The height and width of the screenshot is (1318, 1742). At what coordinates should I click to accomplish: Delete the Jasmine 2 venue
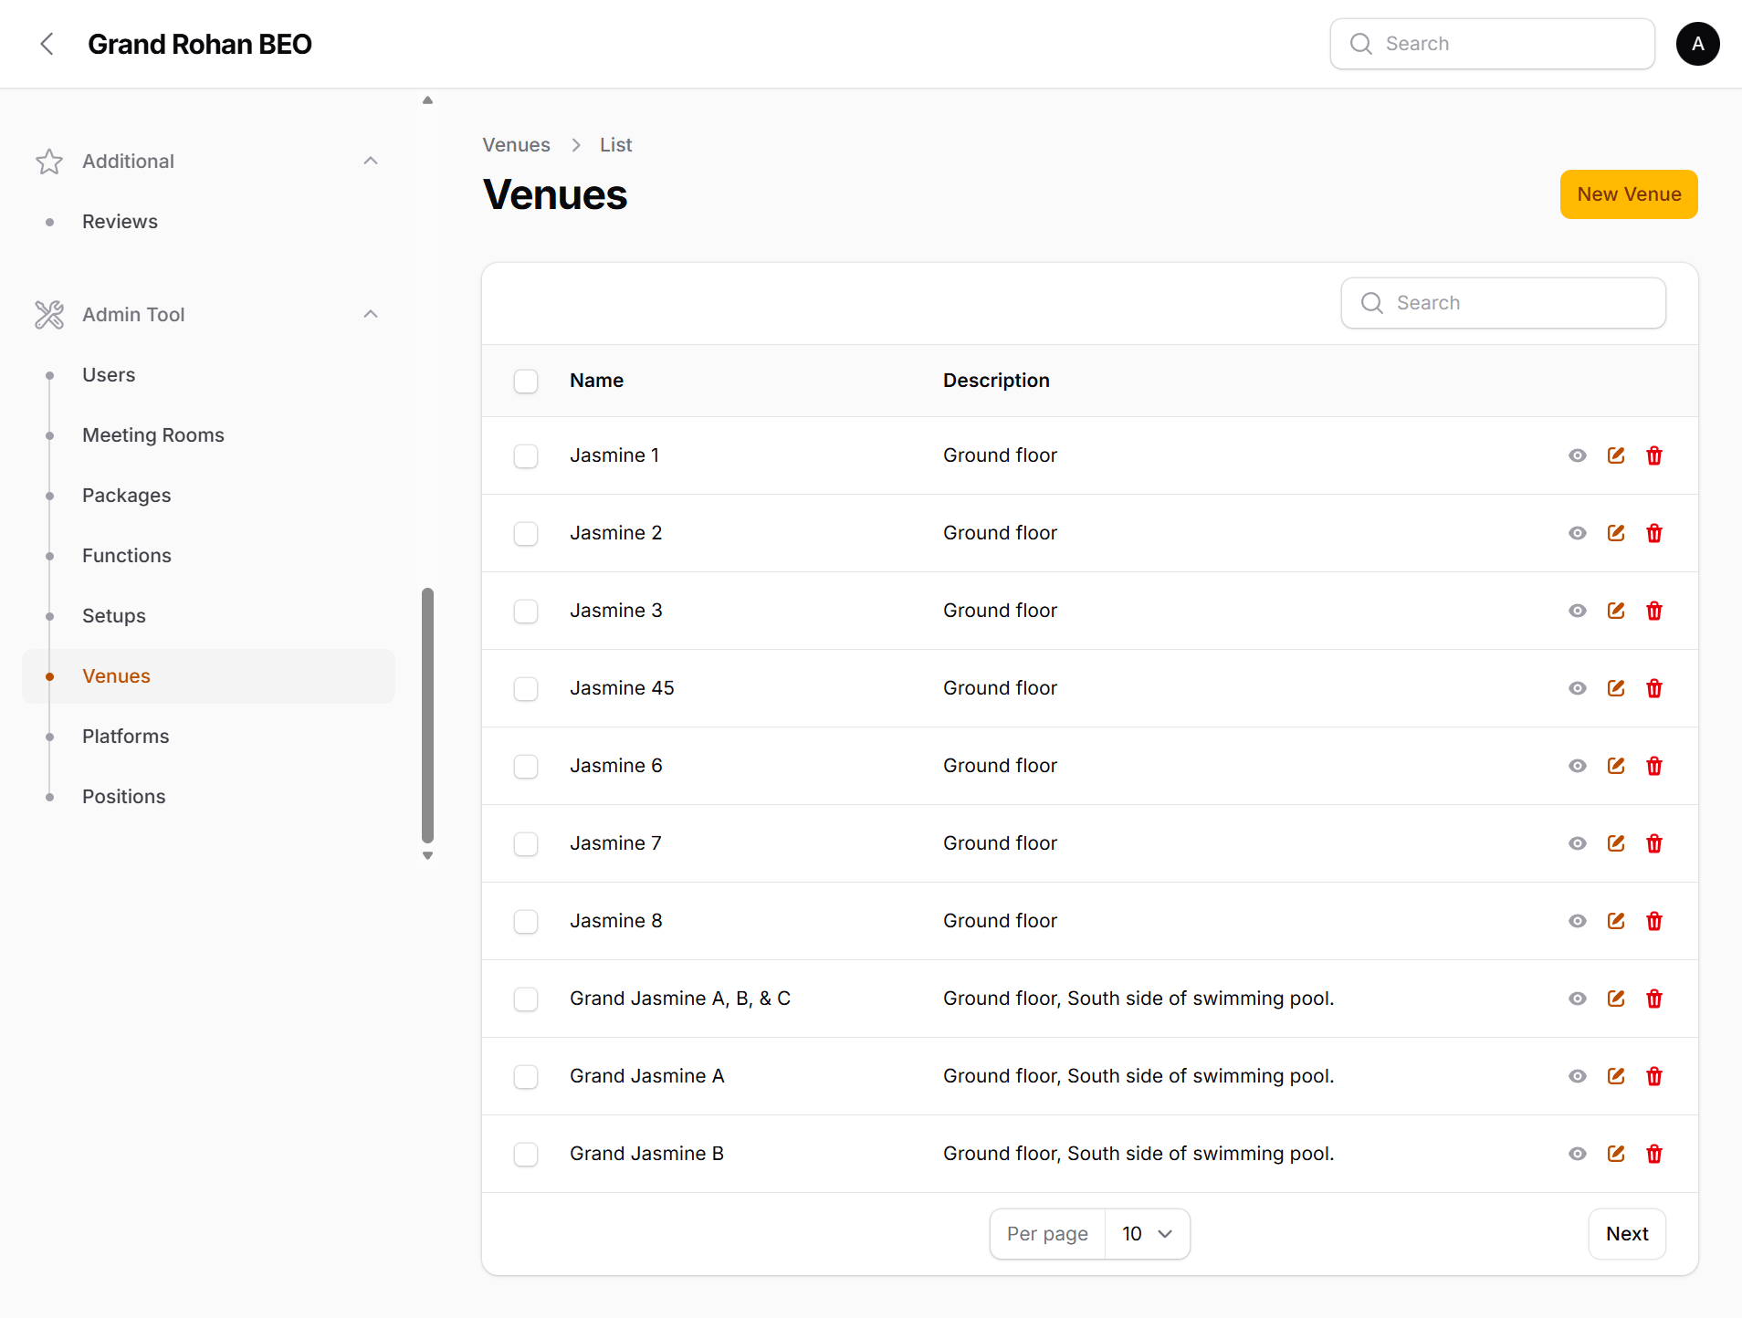(1653, 533)
